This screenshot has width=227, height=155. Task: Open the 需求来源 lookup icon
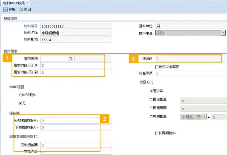70,58
